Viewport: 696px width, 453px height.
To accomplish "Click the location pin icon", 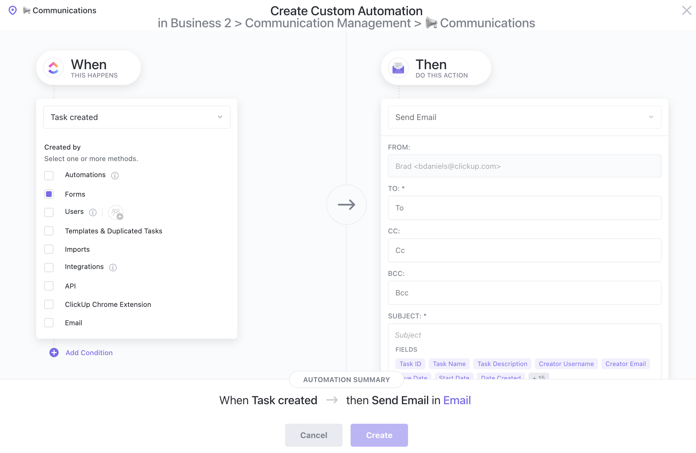I will click(13, 11).
